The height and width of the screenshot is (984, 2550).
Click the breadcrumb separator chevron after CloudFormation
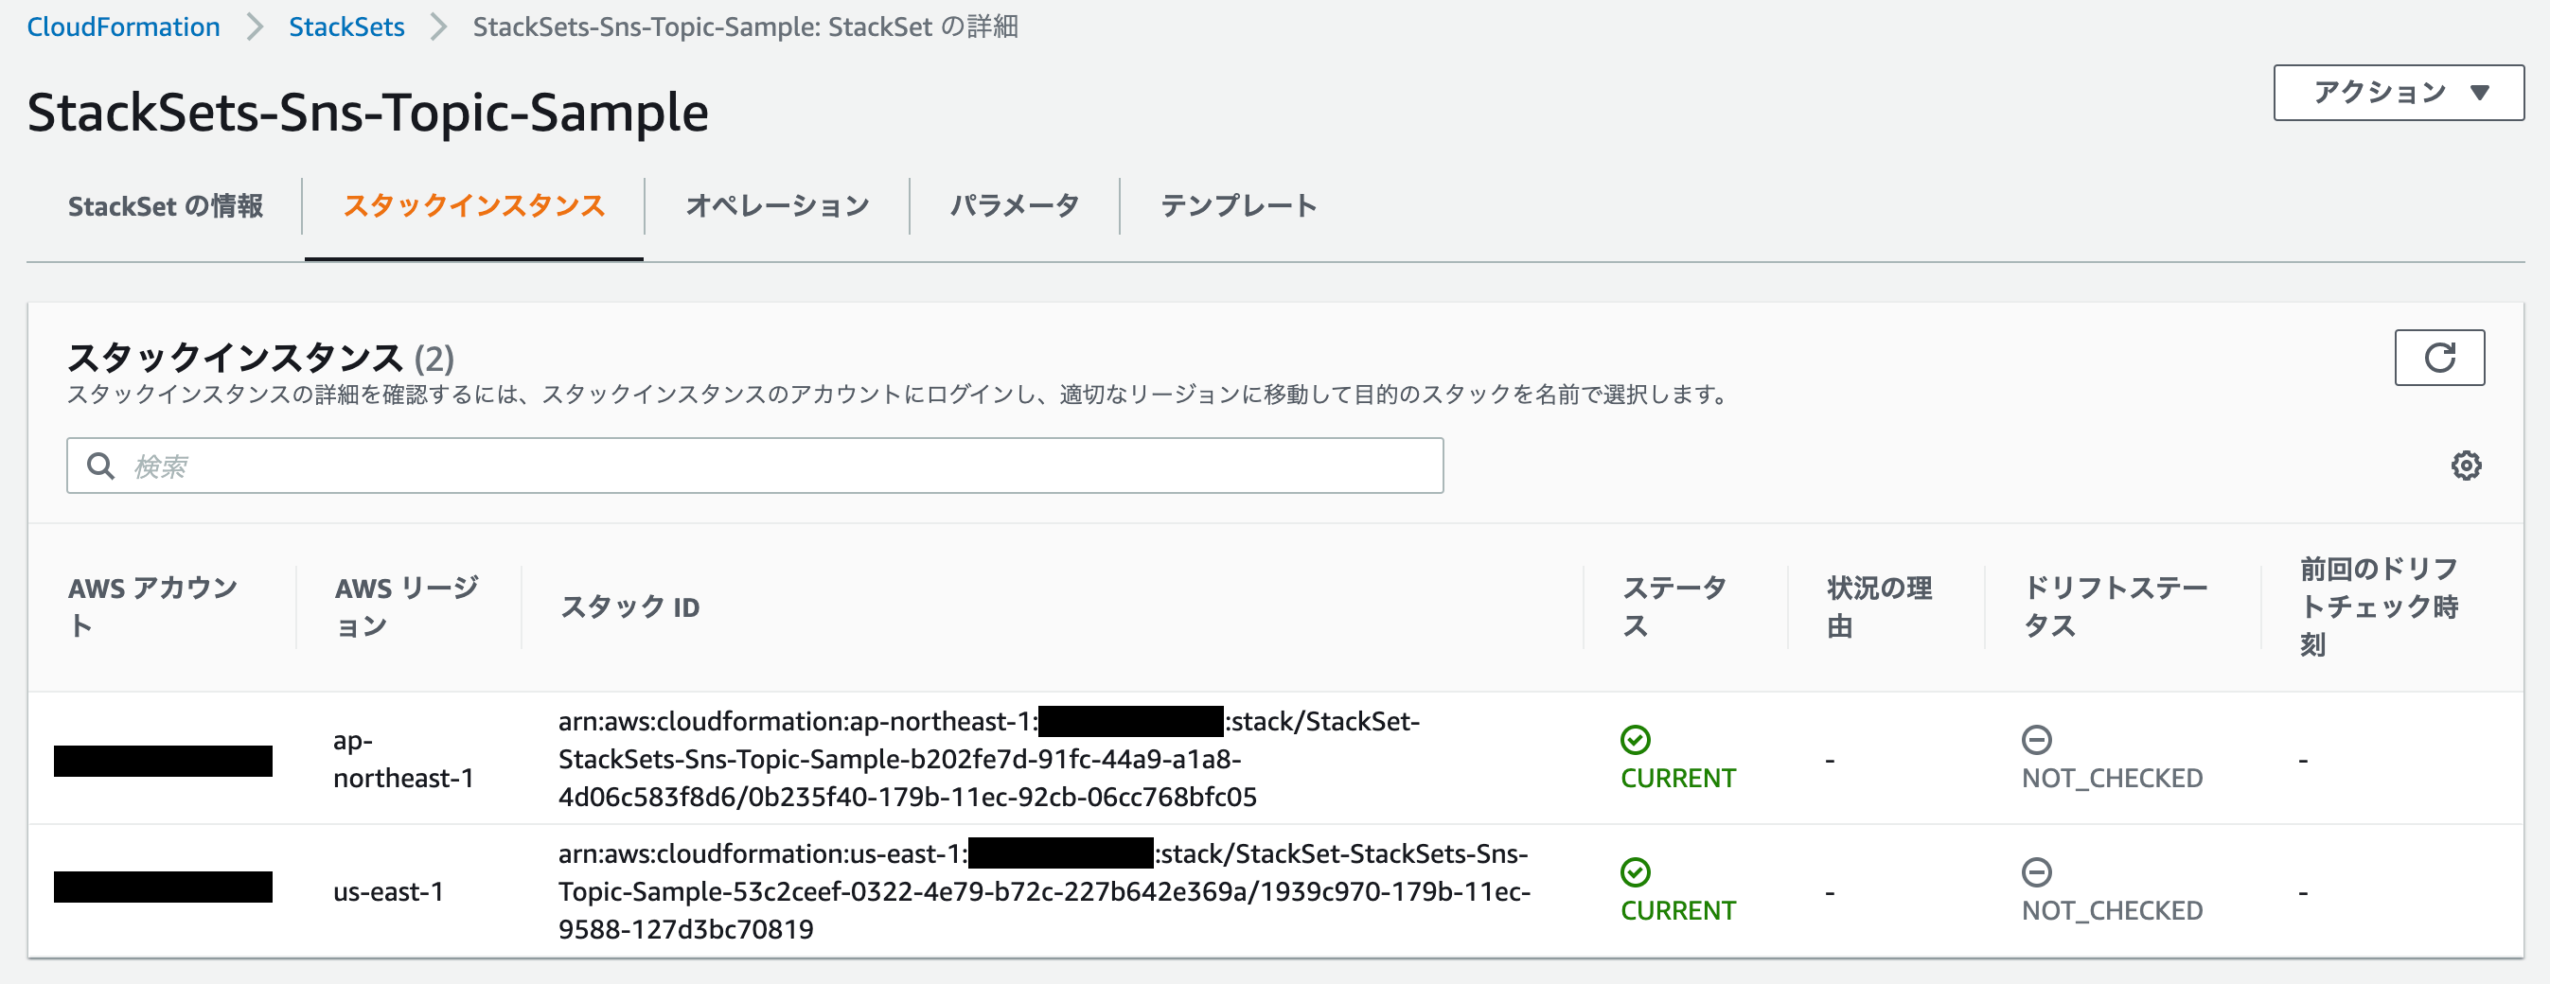(255, 26)
